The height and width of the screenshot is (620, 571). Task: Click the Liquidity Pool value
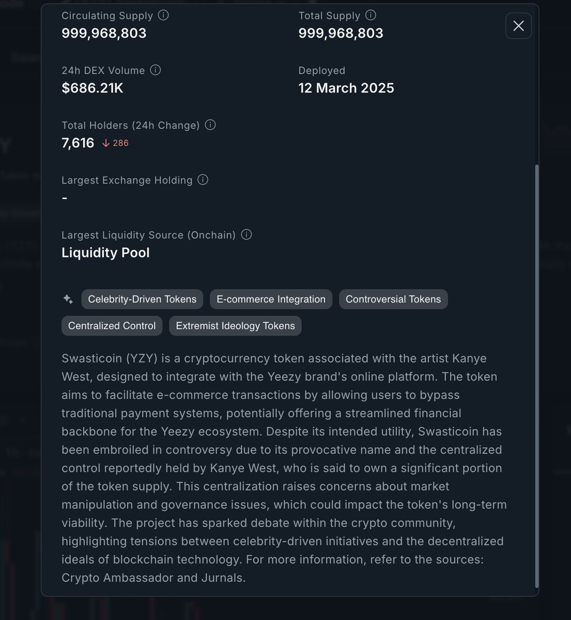pyautogui.click(x=105, y=253)
